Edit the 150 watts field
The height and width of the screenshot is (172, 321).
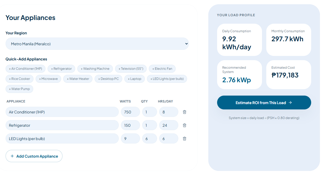pyautogui.click(x=130, y=125)
